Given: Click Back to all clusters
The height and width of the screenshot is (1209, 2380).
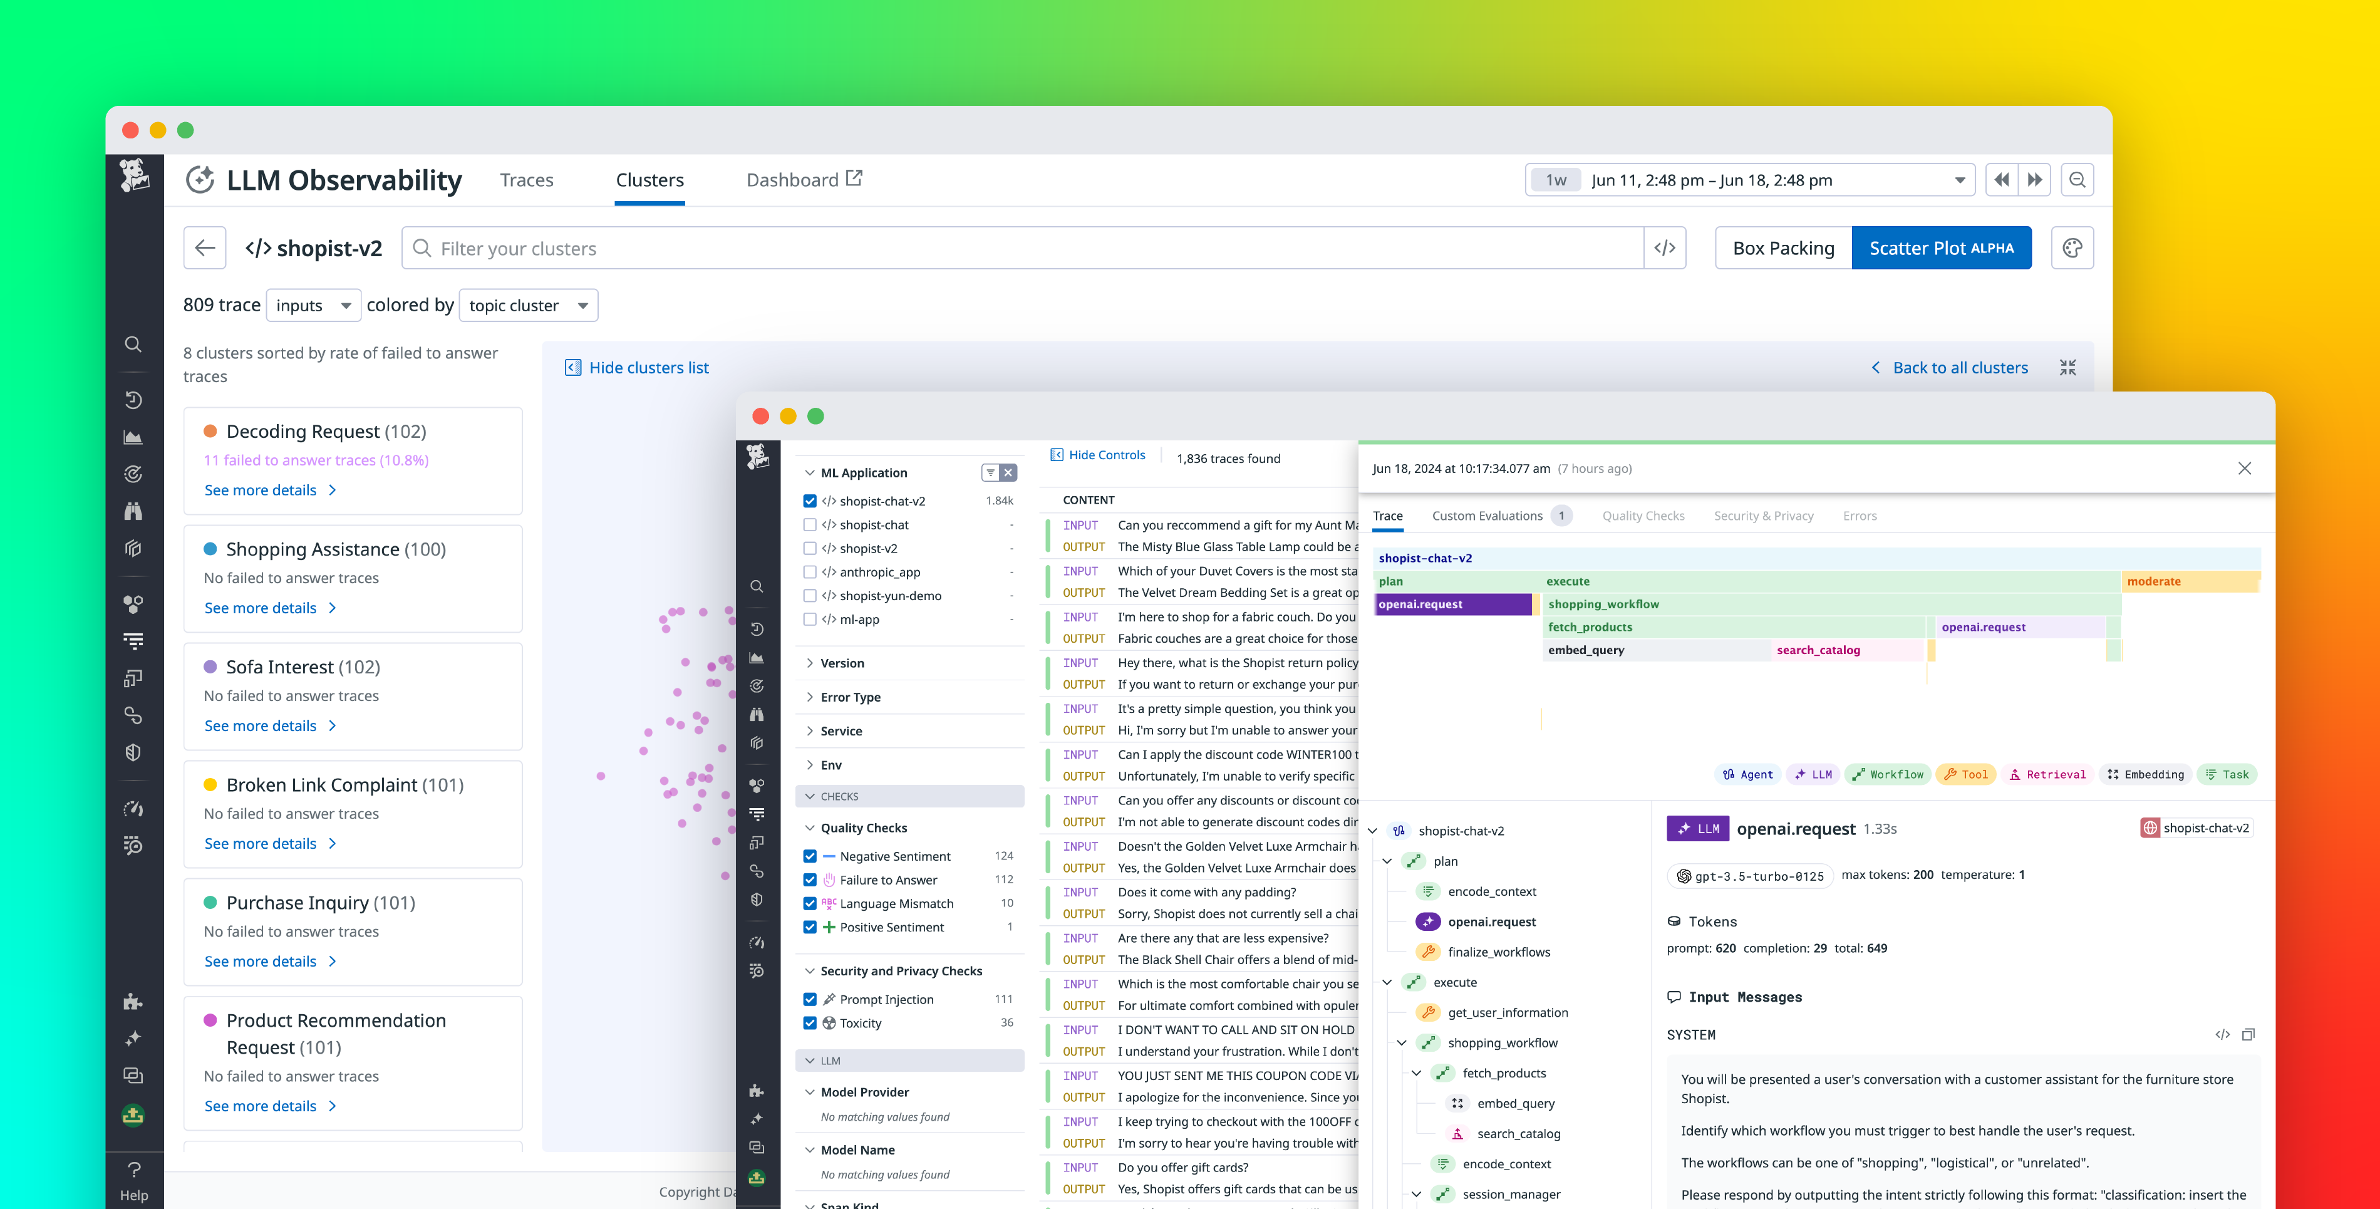Looking at the screenshot, I should coord(1960,367).
